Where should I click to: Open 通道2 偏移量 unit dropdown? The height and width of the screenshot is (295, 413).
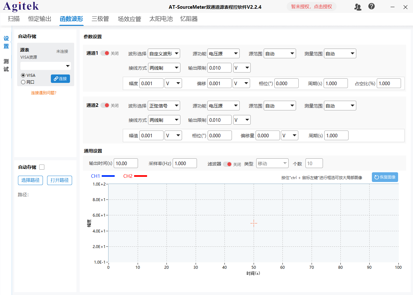290,136
